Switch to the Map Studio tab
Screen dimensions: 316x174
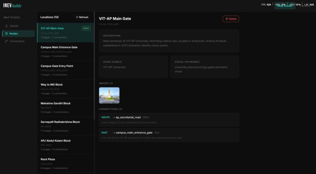click(285, 6)
